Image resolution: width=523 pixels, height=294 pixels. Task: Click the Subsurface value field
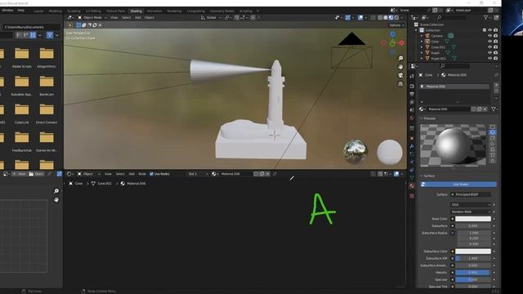pos(473,226)
